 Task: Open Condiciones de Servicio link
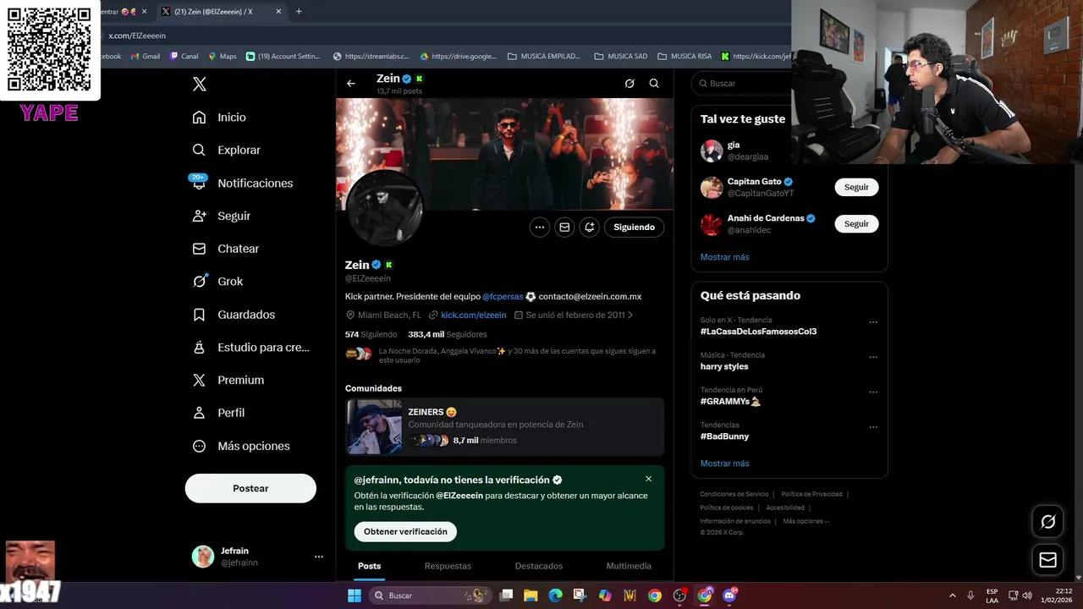tap(734, 494)
